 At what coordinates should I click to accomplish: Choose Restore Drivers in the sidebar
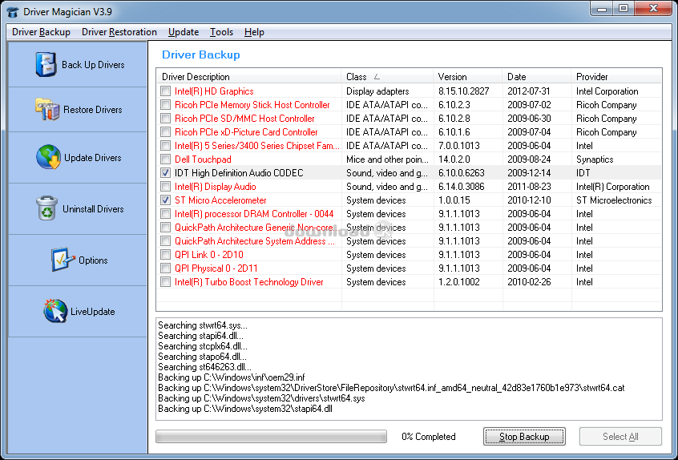pyautogui.click(x=78, y=109)
